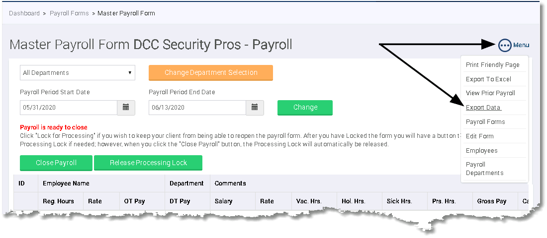Open Payroll Forms from dropdown menu
This screenshot has width=547, height=238.
(x=485, y=122)
